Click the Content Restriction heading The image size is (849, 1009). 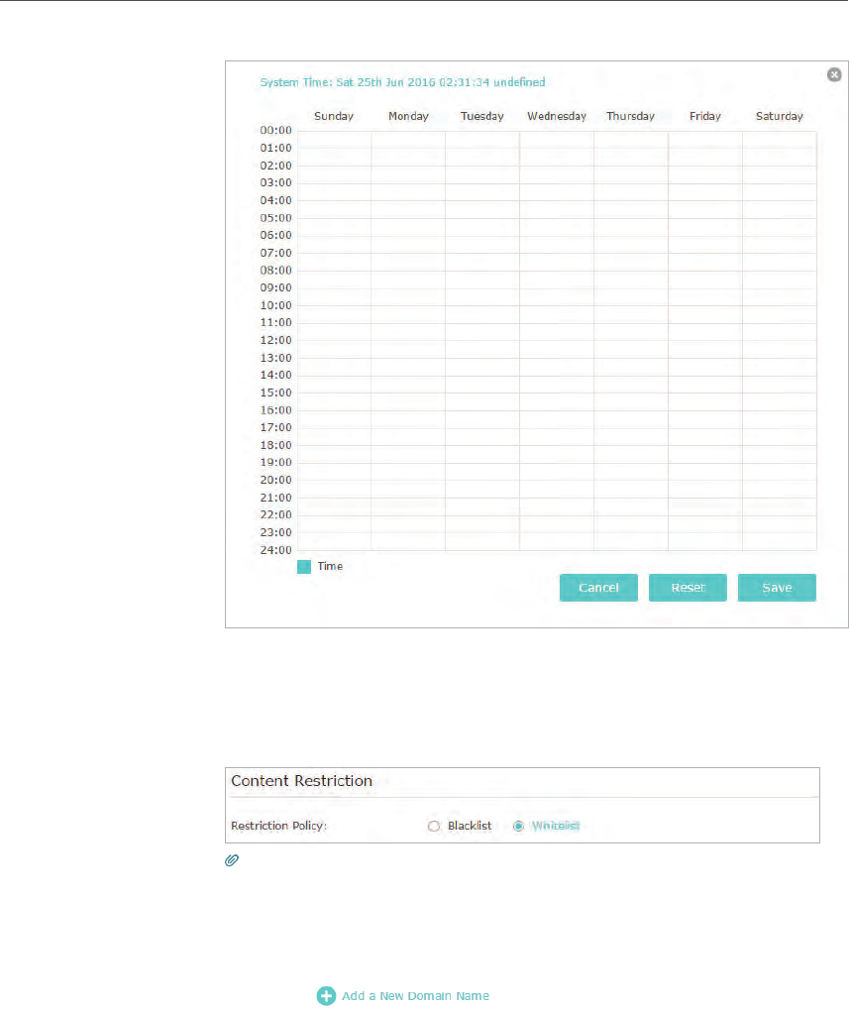pyautogui.click(x=301, y=781)
